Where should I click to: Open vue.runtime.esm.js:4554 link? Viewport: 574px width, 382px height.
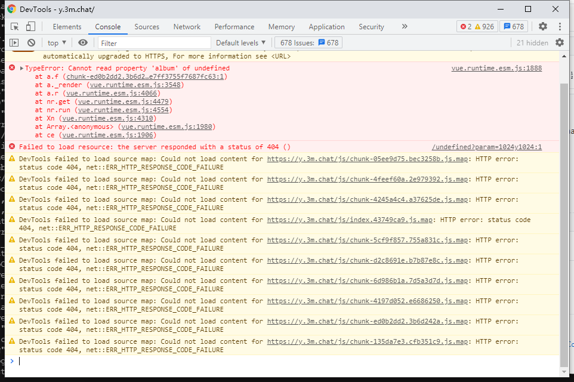[123, 110]
